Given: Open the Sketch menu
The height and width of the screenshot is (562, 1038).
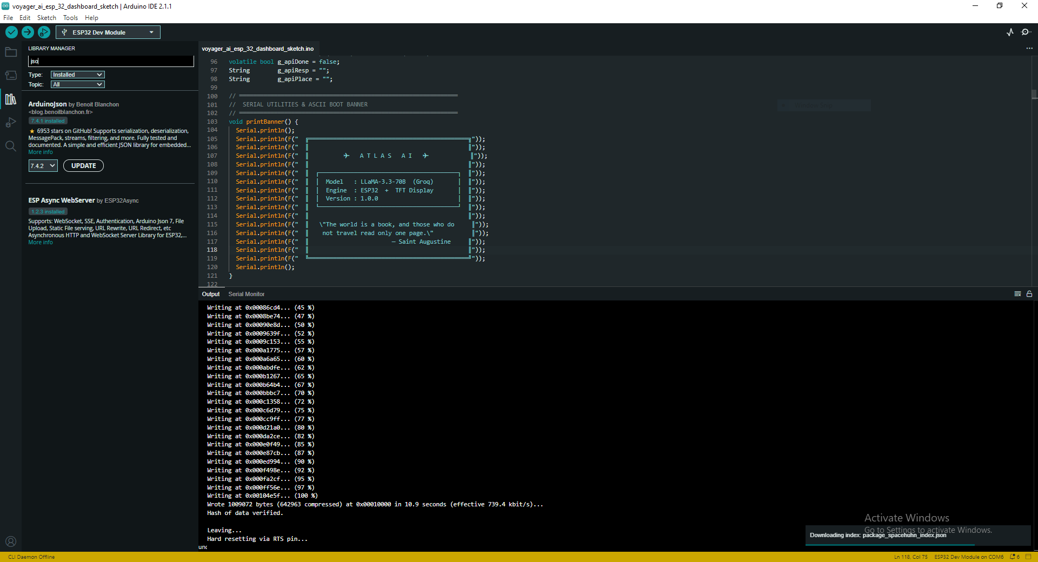Looking at the screenshot, I should click(x=46, y=18).
